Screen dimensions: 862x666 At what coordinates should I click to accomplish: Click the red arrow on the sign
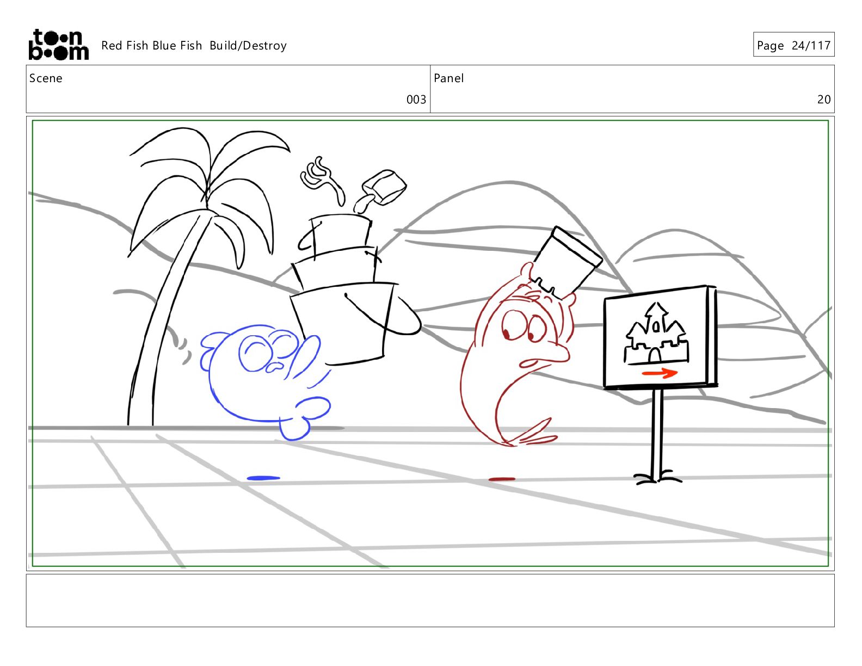point(660,373)
